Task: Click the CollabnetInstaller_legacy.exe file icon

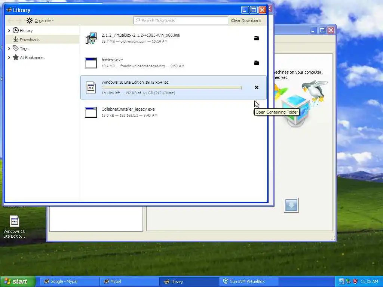Action: point(91,112)
